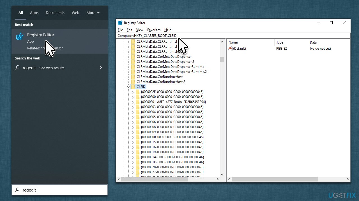Image resolution: width=359 pixels, height=201 pixels.
Task: Select the '(Default)' value name
Action: coord(240,49)
